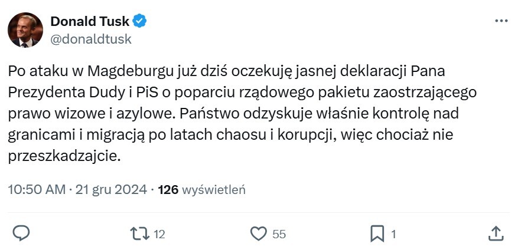Click the reply speech bubble icon
The image size is (518, 250).
21,233
